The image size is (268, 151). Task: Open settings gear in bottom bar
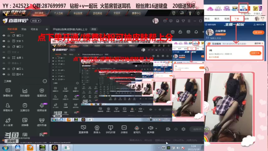183,129
